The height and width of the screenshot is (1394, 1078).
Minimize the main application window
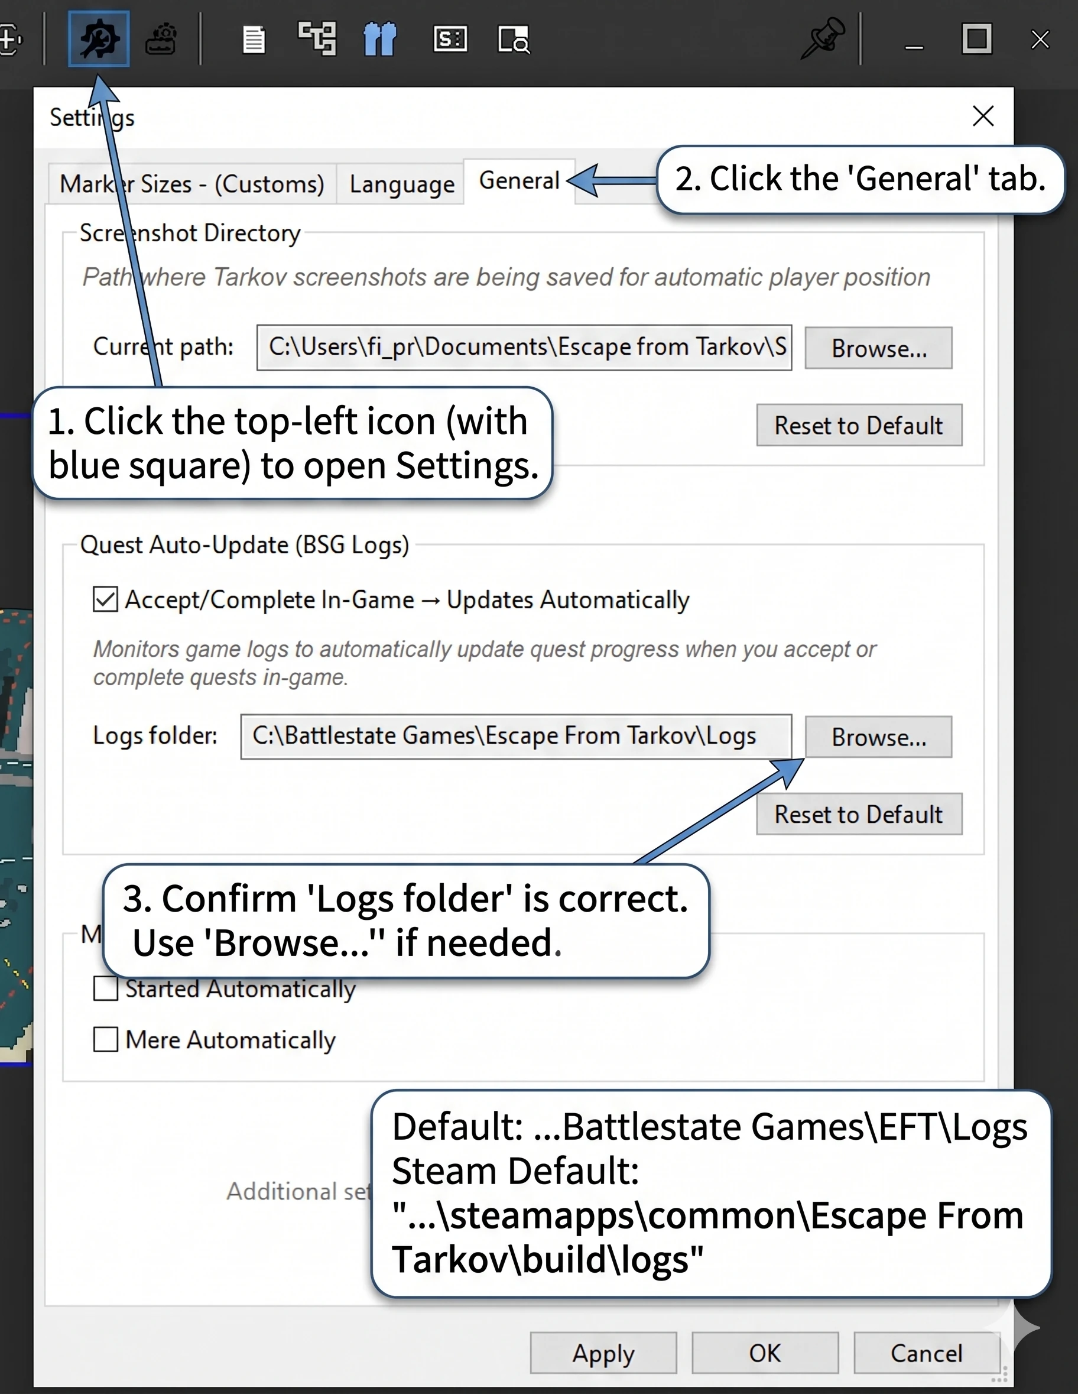(914, 46)
